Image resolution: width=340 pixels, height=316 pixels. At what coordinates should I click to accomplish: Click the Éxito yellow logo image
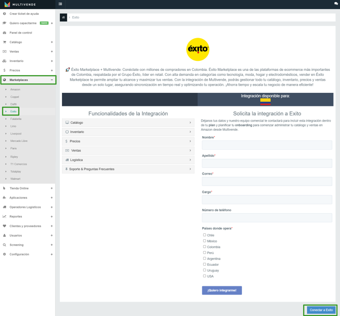tap(198, 49)
